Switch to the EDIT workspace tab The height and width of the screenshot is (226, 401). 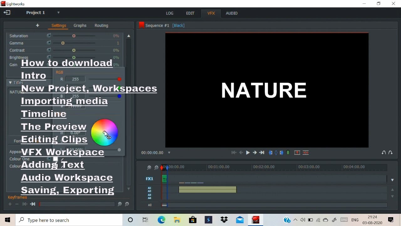point(190,13)
